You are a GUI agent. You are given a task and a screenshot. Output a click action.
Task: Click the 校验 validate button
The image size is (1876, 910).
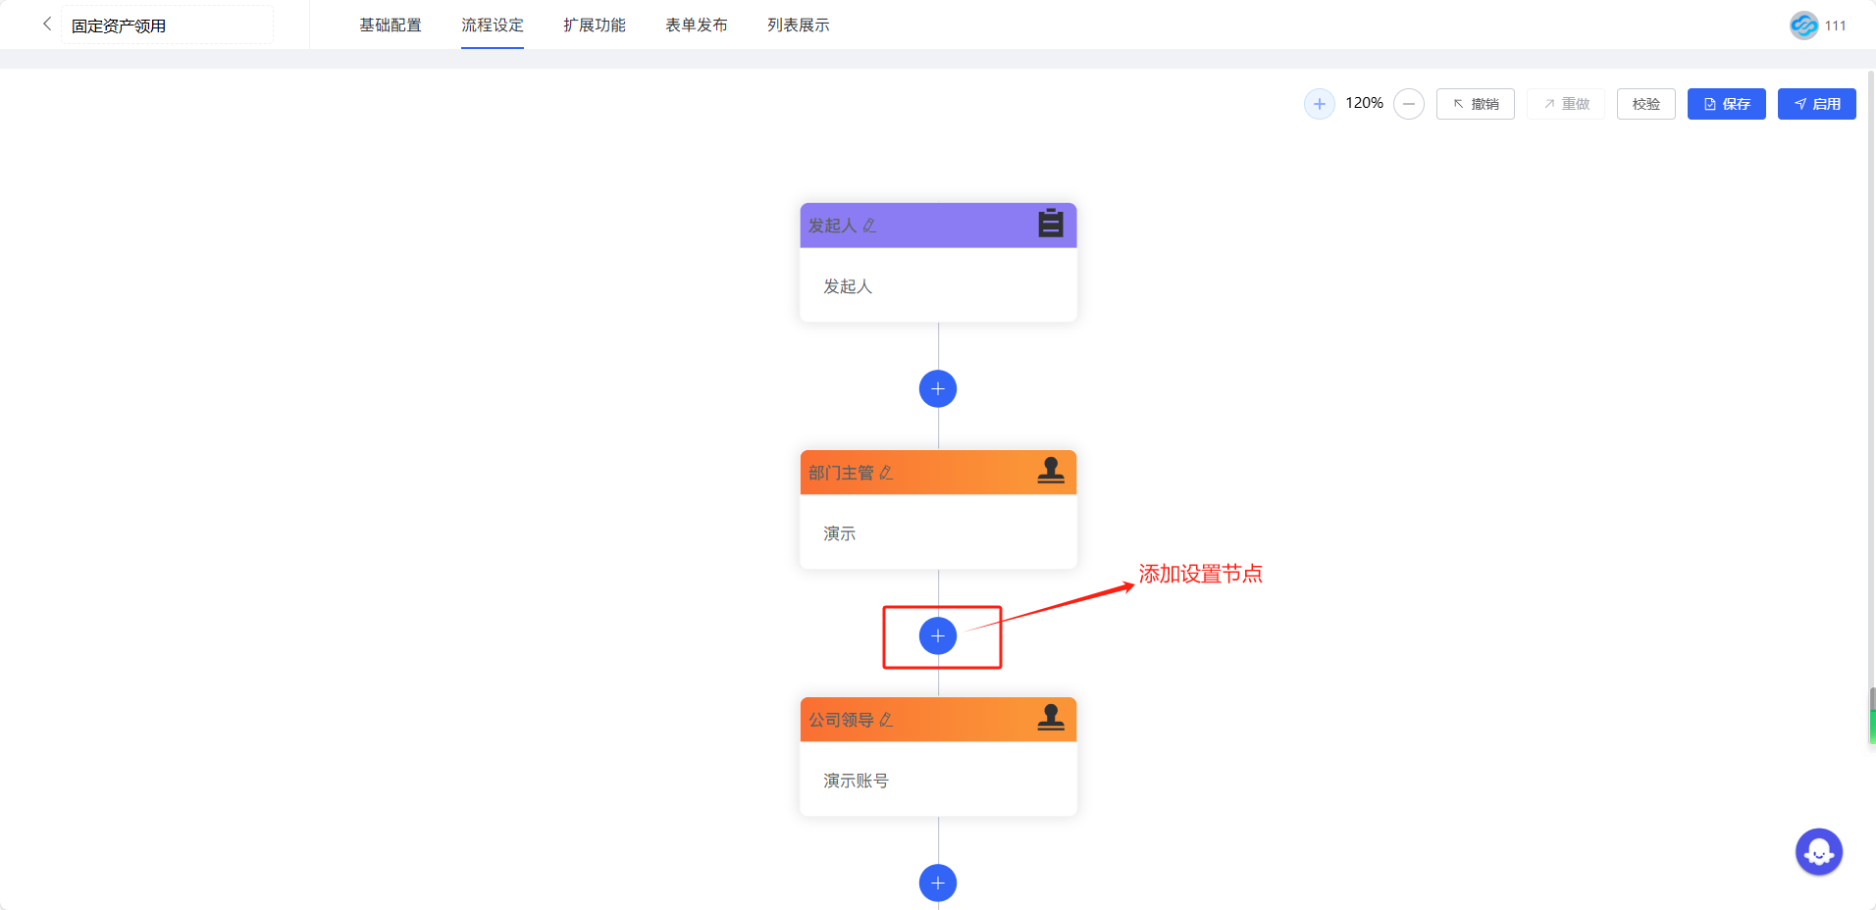click(1645, 104)
